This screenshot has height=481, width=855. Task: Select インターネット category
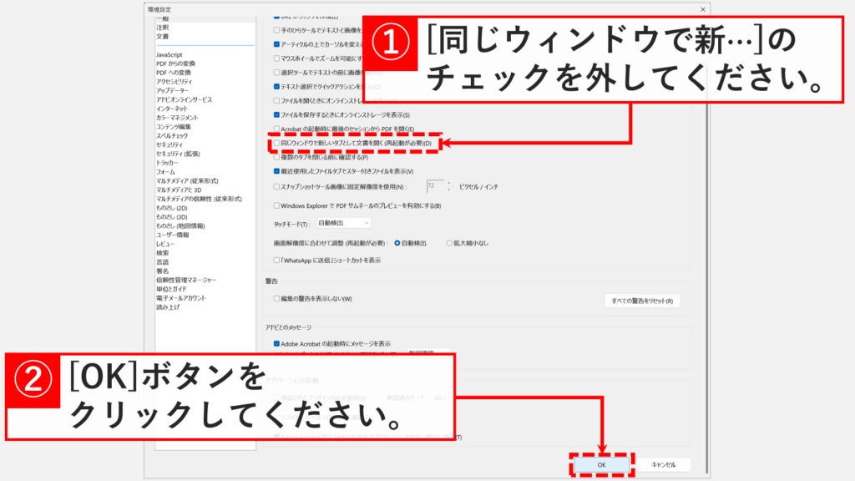[172, 109]
